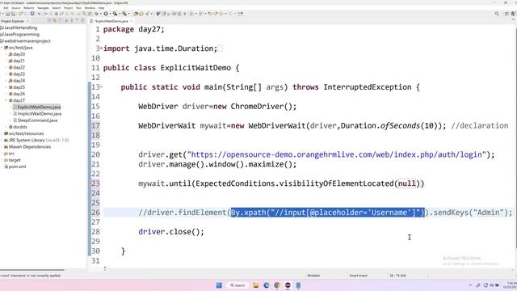Open the Navigate menu
Viewport: 517px width, 291px height.
(43, 8)
